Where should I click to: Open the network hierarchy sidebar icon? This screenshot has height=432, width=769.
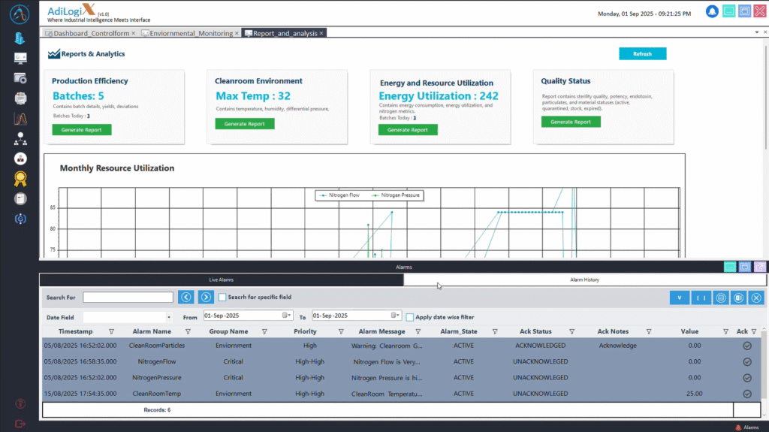(20, 139)
